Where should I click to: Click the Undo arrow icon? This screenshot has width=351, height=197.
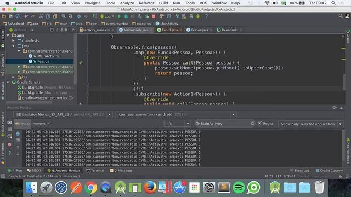26,16
